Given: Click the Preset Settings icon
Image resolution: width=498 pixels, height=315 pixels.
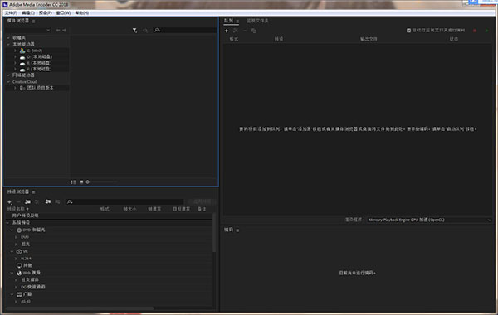Looking at the screenshot, I should click(37, 201).
